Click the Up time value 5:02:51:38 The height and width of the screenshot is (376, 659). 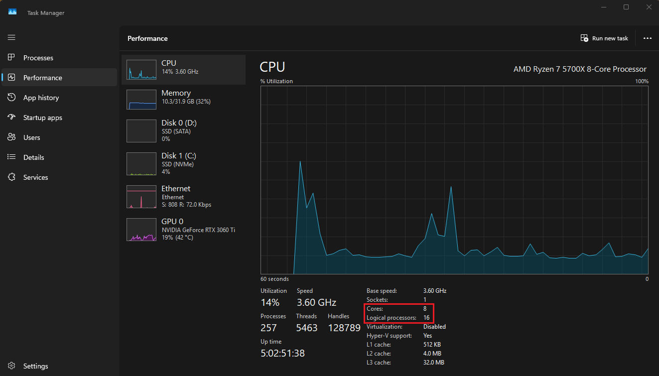[282, 353]
